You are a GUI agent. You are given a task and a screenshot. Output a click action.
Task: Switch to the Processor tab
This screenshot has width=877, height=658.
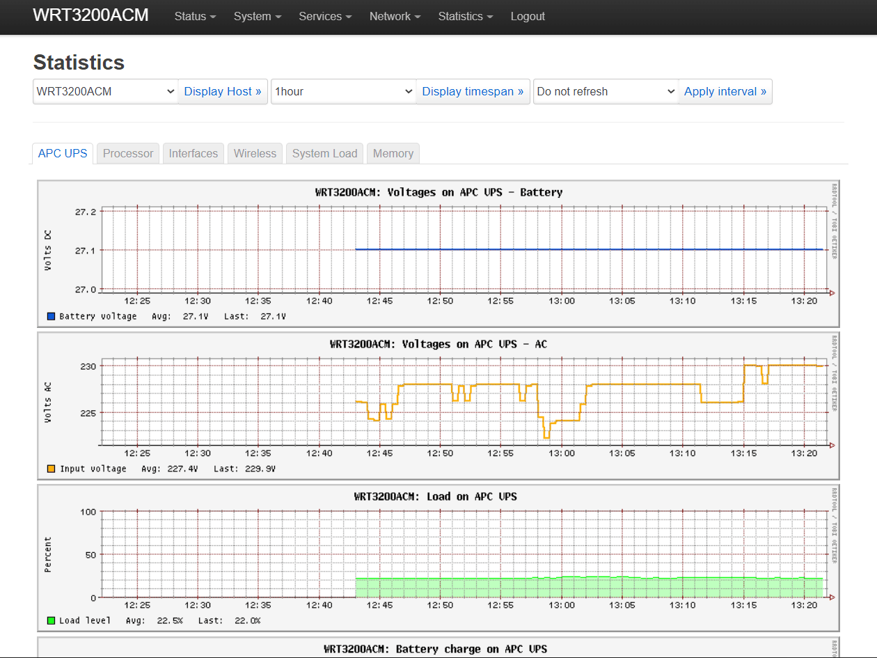tap(128, 153)
